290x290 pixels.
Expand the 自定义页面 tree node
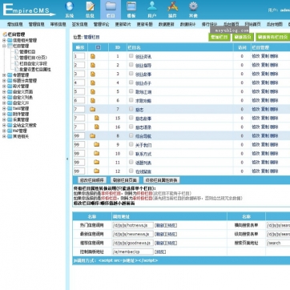point(4,92)
